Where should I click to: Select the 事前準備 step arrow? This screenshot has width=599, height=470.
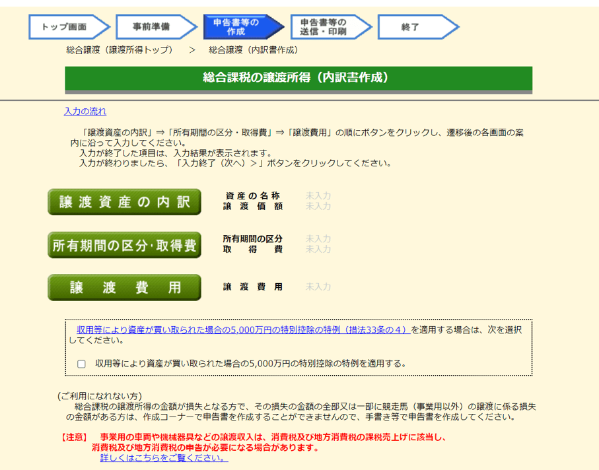pos(156,26)
